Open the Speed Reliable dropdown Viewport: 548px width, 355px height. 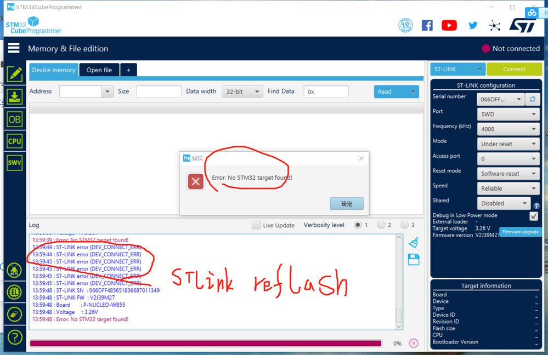[x=508, y=188]
